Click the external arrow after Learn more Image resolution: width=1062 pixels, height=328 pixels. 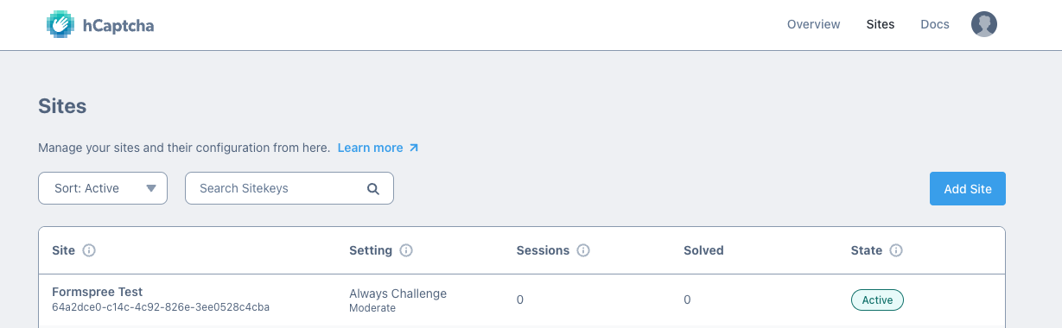414,148
